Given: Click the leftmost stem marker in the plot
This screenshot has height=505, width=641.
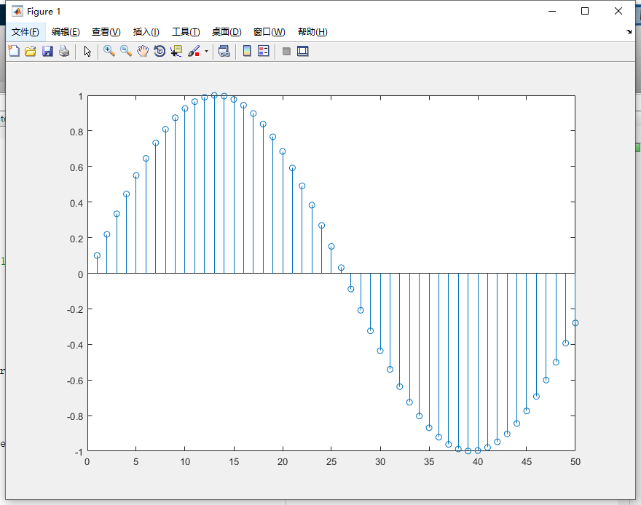Looking at the screenshot, I should click(x=97, y=255).
